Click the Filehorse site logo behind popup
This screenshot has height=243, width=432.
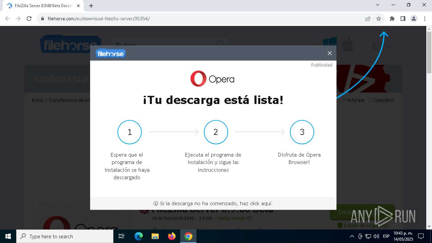(x=71, y=44)
